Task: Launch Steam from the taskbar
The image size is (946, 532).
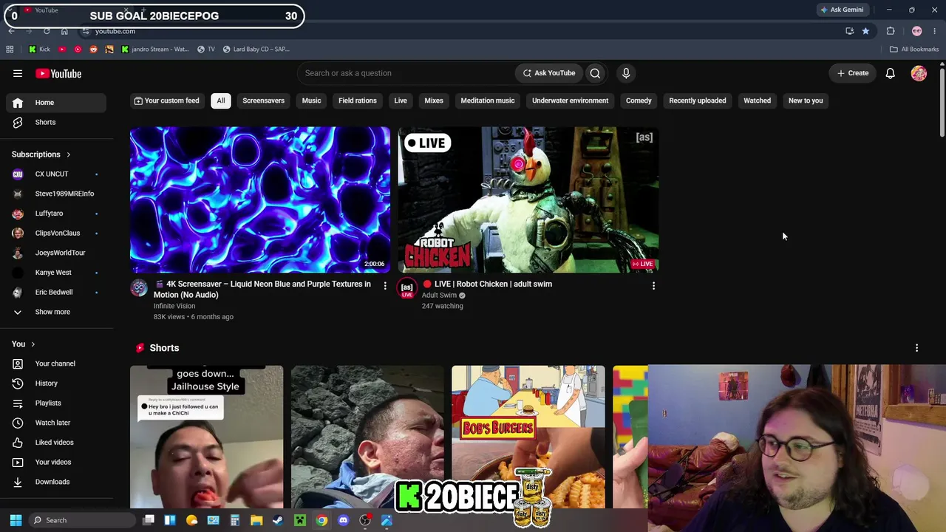Action: [278, 520]
